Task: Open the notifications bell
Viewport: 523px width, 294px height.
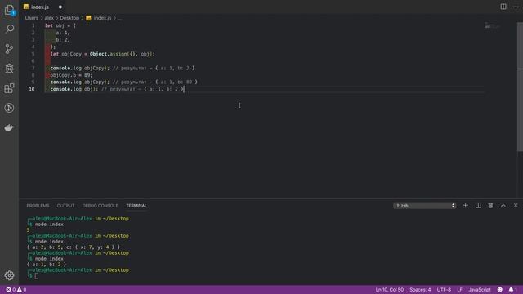Action: pyautogui.click(x=512, y=290)
